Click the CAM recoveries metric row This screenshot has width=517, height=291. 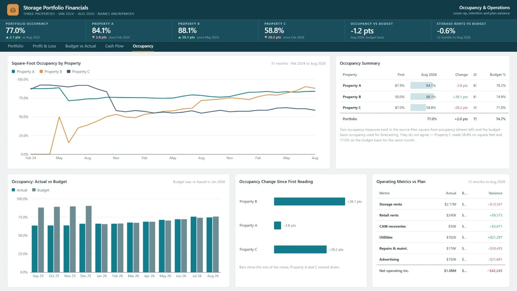441,226
